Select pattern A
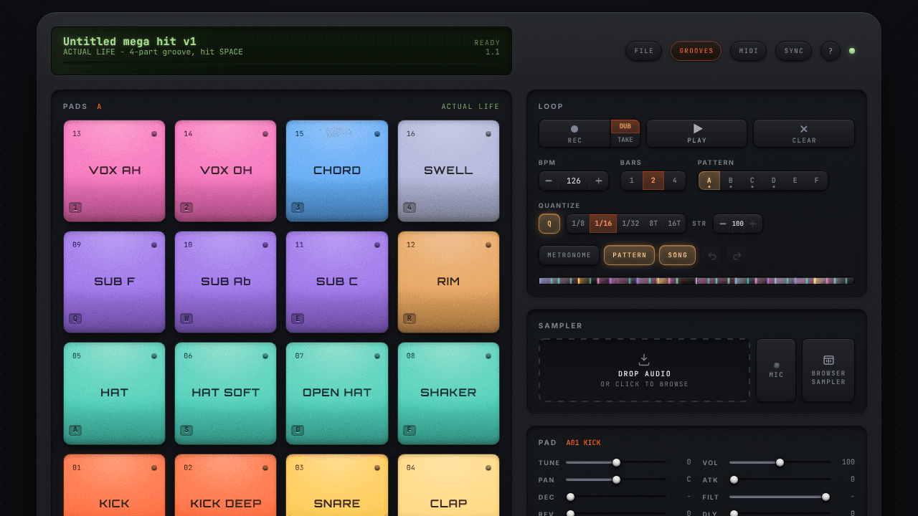 pos(709,181)
